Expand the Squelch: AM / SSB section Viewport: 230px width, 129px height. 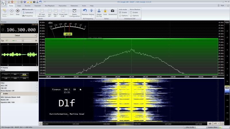pyautogui.click(x=19, y=102)
